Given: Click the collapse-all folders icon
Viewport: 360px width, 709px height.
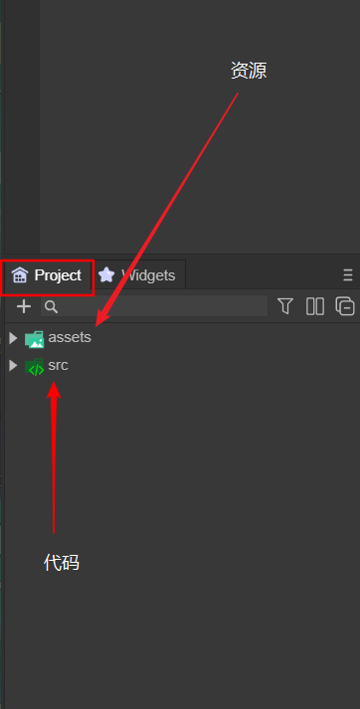Looking at the screenshot, I should tap(345, 306).
